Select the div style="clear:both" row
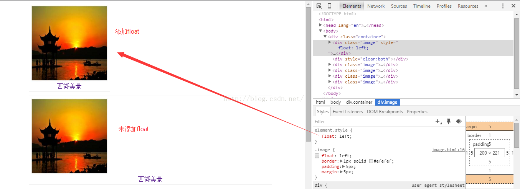The height and width of the screenshot is (189, 520). click(370, 59)
